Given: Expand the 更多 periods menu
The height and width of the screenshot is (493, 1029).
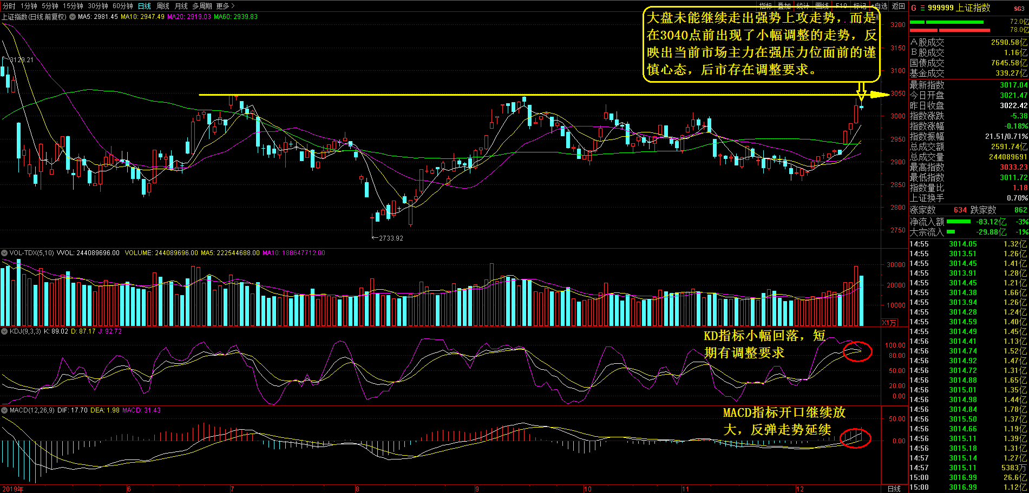Looking at the screenshot, I should coord(225,6).
